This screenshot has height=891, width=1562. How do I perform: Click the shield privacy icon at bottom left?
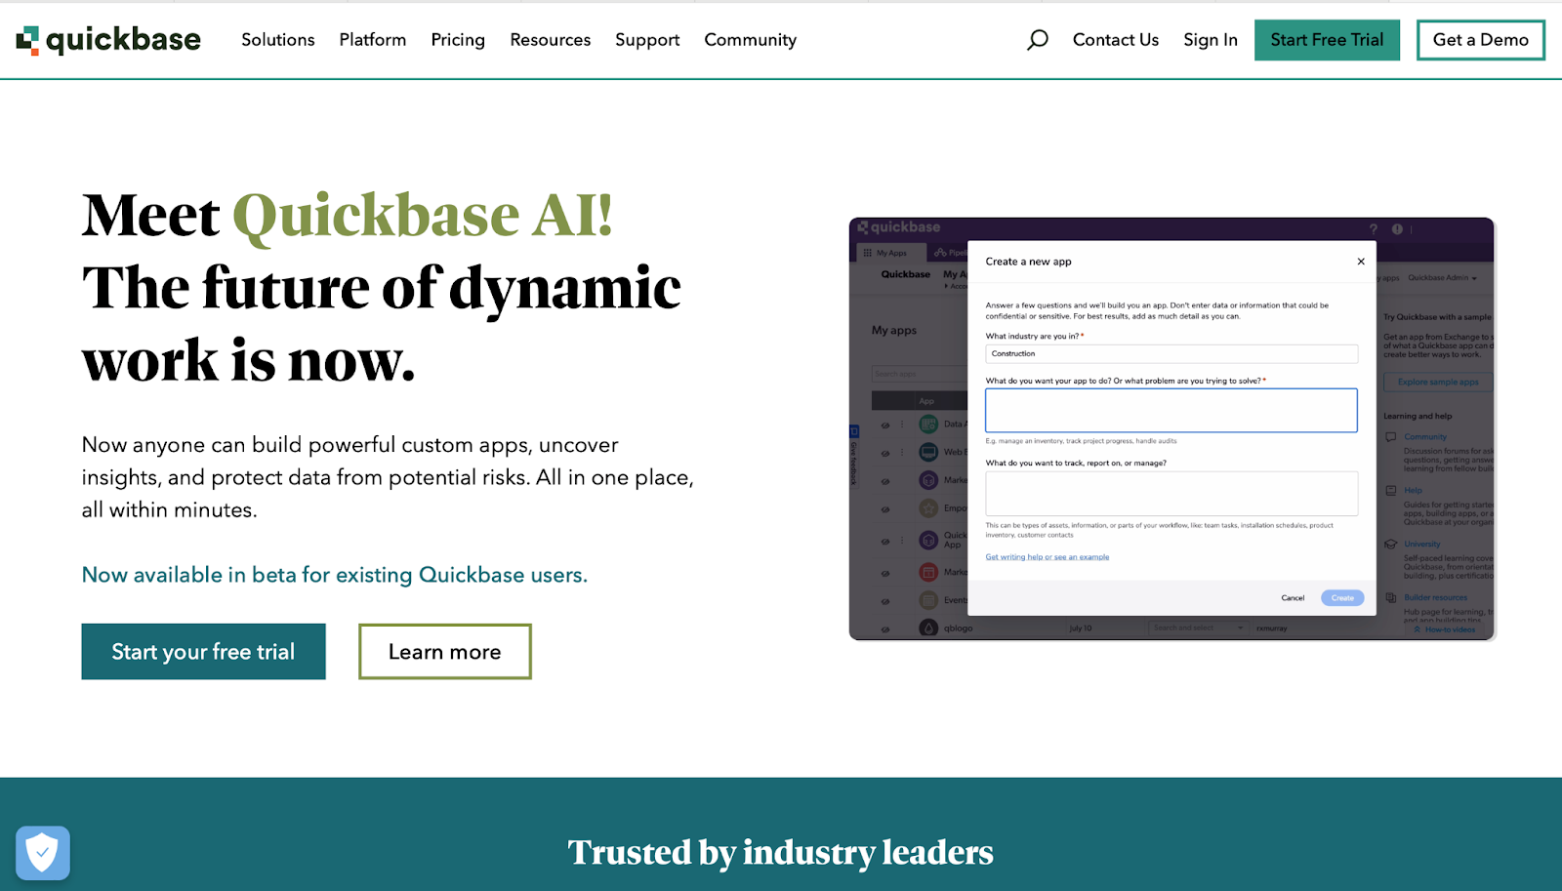tap(42, 852)
